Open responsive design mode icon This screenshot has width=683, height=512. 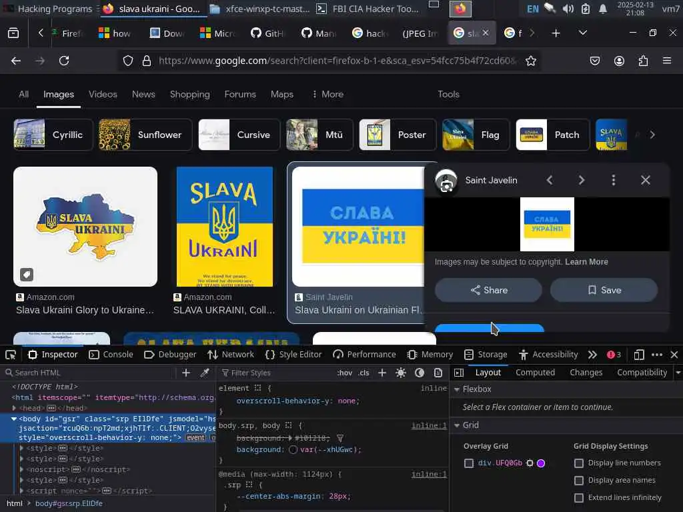click(x=639, y=355)
